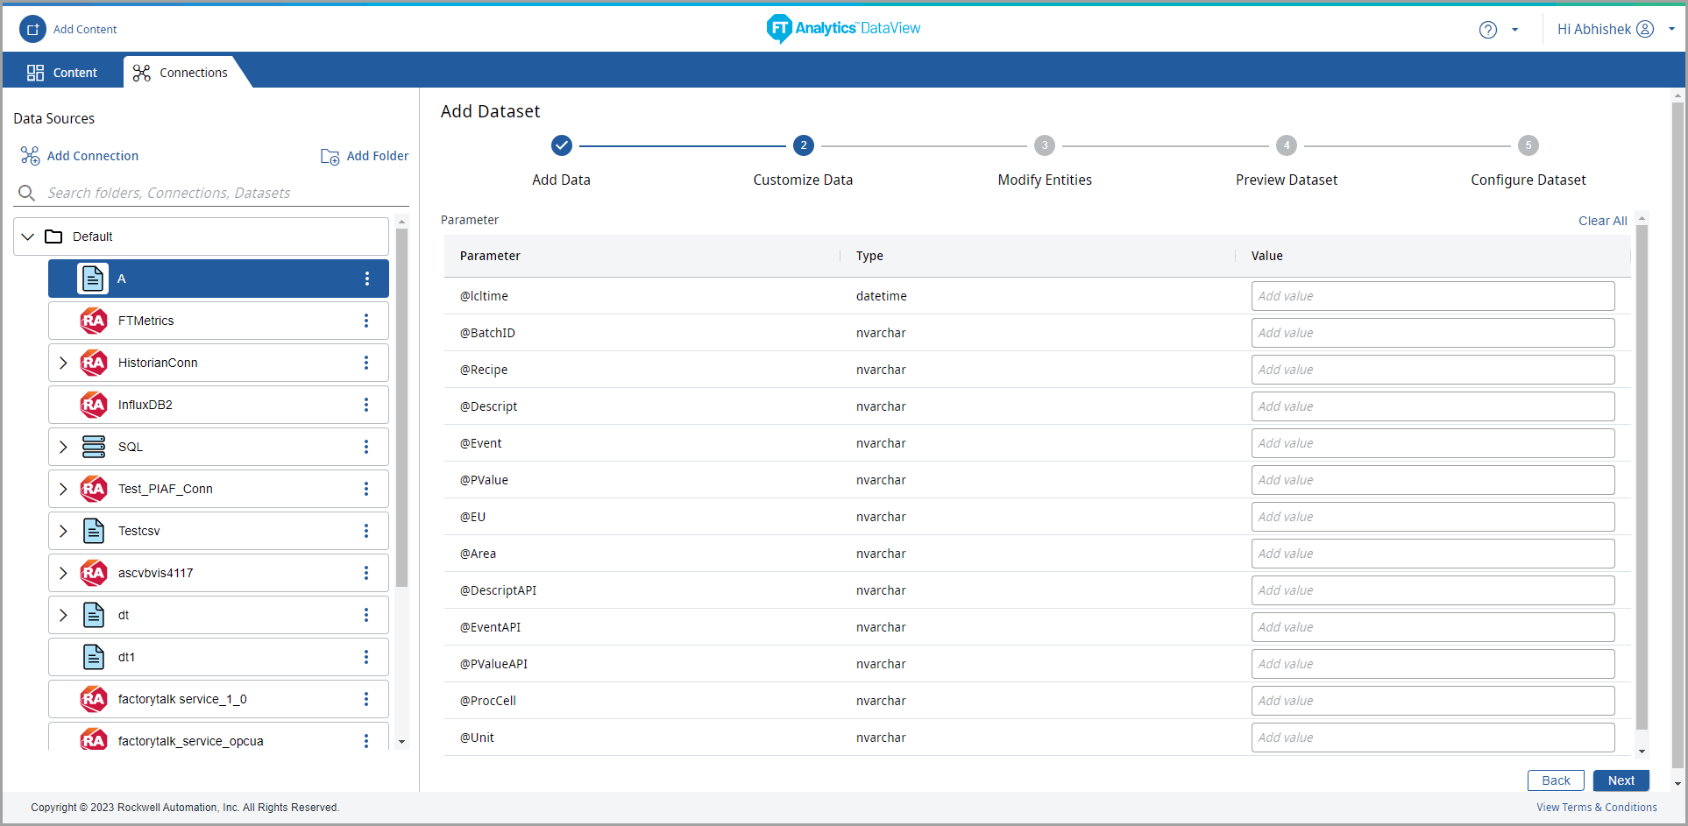The image size is (1688, 826).
Task: Open the three-dot menu for InfluxDB2
Action: [x=366, y=405]
